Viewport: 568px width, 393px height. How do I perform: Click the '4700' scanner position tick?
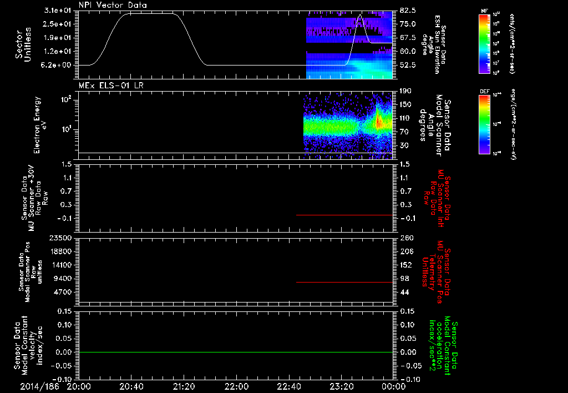63,292
